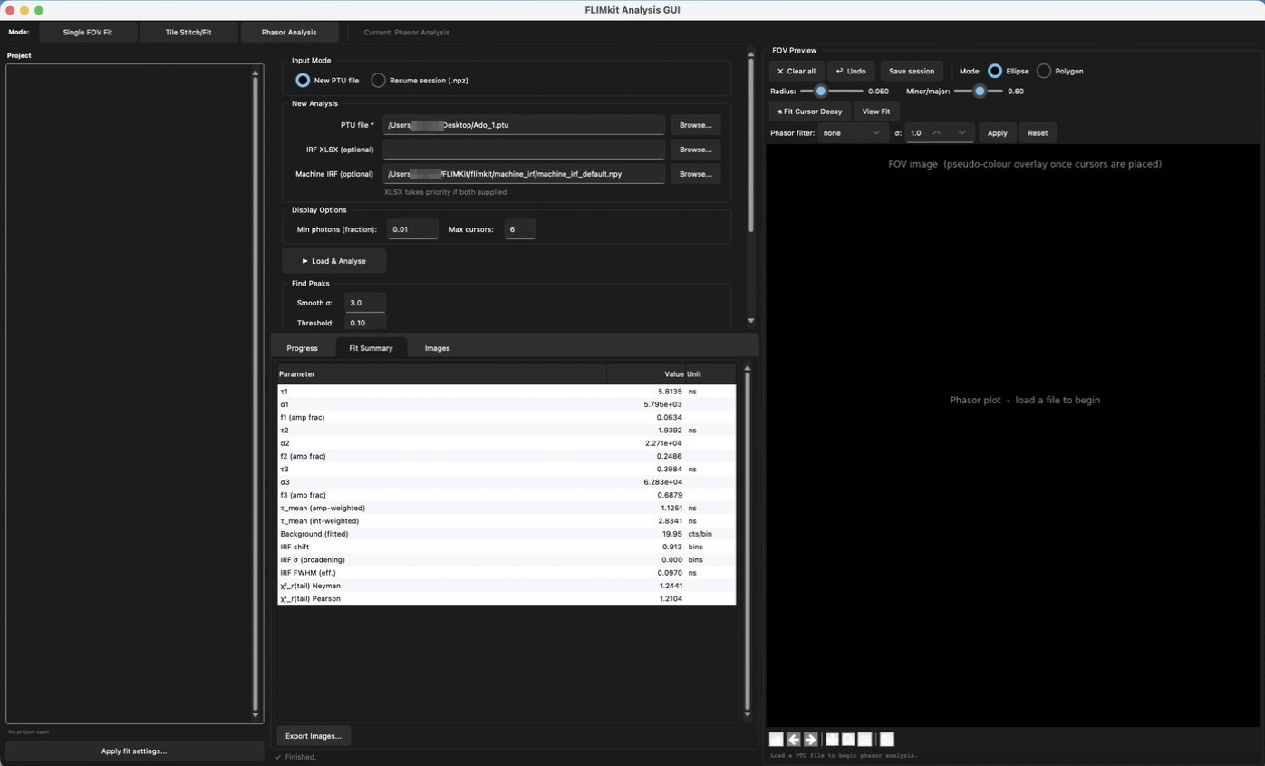Select the τ_mean (amp-weighted) table row
This screenshot has height=766, width=1265.
click(x=507, y=509)
